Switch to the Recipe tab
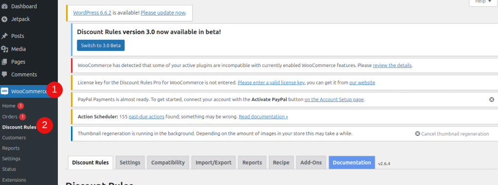498x185 pixels. coord(281,163)
